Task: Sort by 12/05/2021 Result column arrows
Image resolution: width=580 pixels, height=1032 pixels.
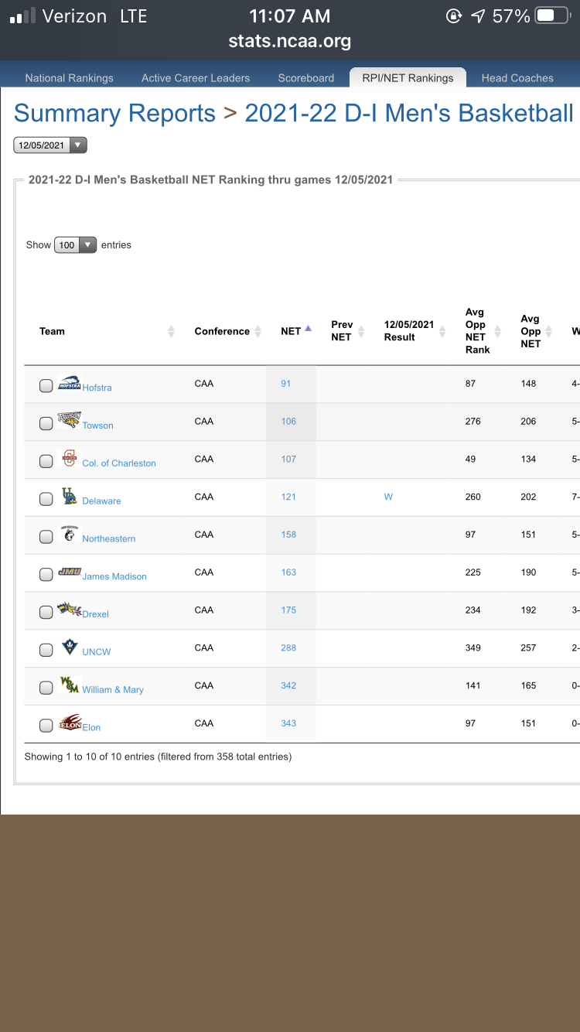Action: pyautogui.click(x=442, y=331)
